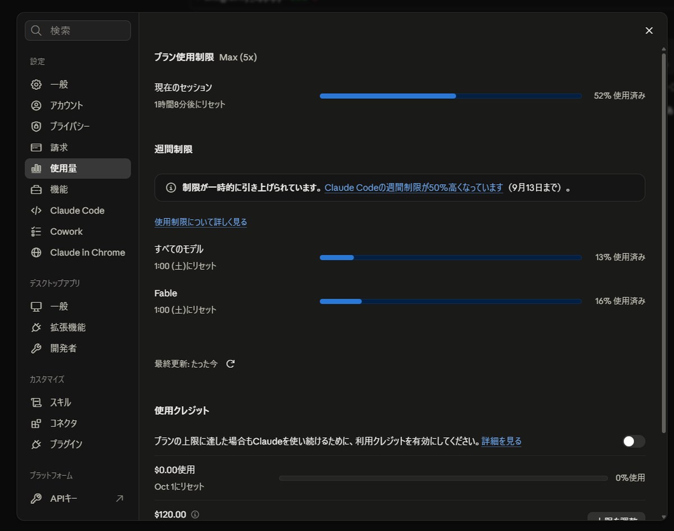This screenshot has width=674, height=531.
Task: Open the APIキー platform link
Action: point(78,498)
